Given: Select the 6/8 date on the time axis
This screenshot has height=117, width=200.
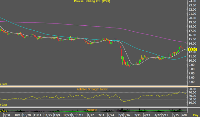Looking at the screenshot, I should point(184,115).
